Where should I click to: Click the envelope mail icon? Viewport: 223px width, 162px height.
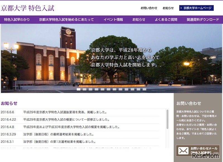183,151
